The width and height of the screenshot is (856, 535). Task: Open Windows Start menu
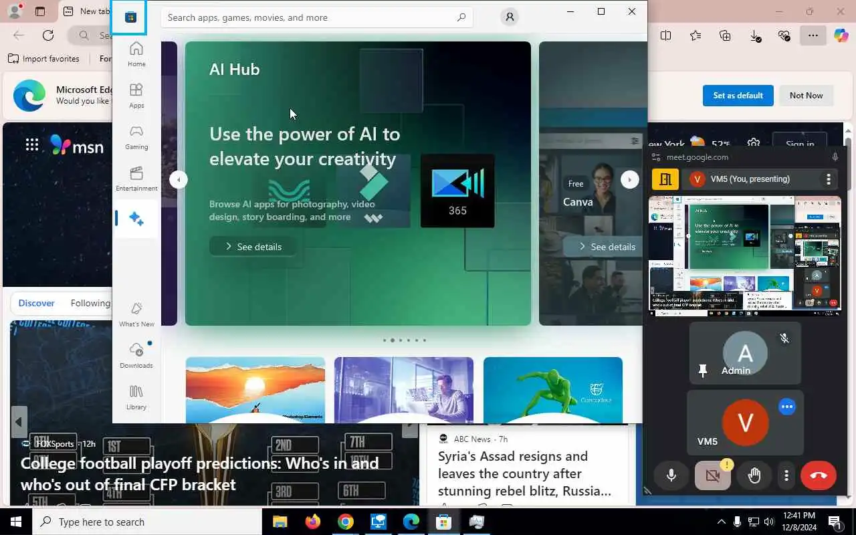(16, 522)
